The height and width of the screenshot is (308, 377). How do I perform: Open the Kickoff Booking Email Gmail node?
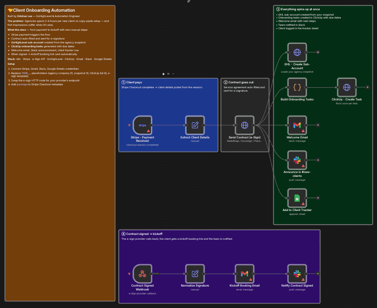click(x=245, y=274)
